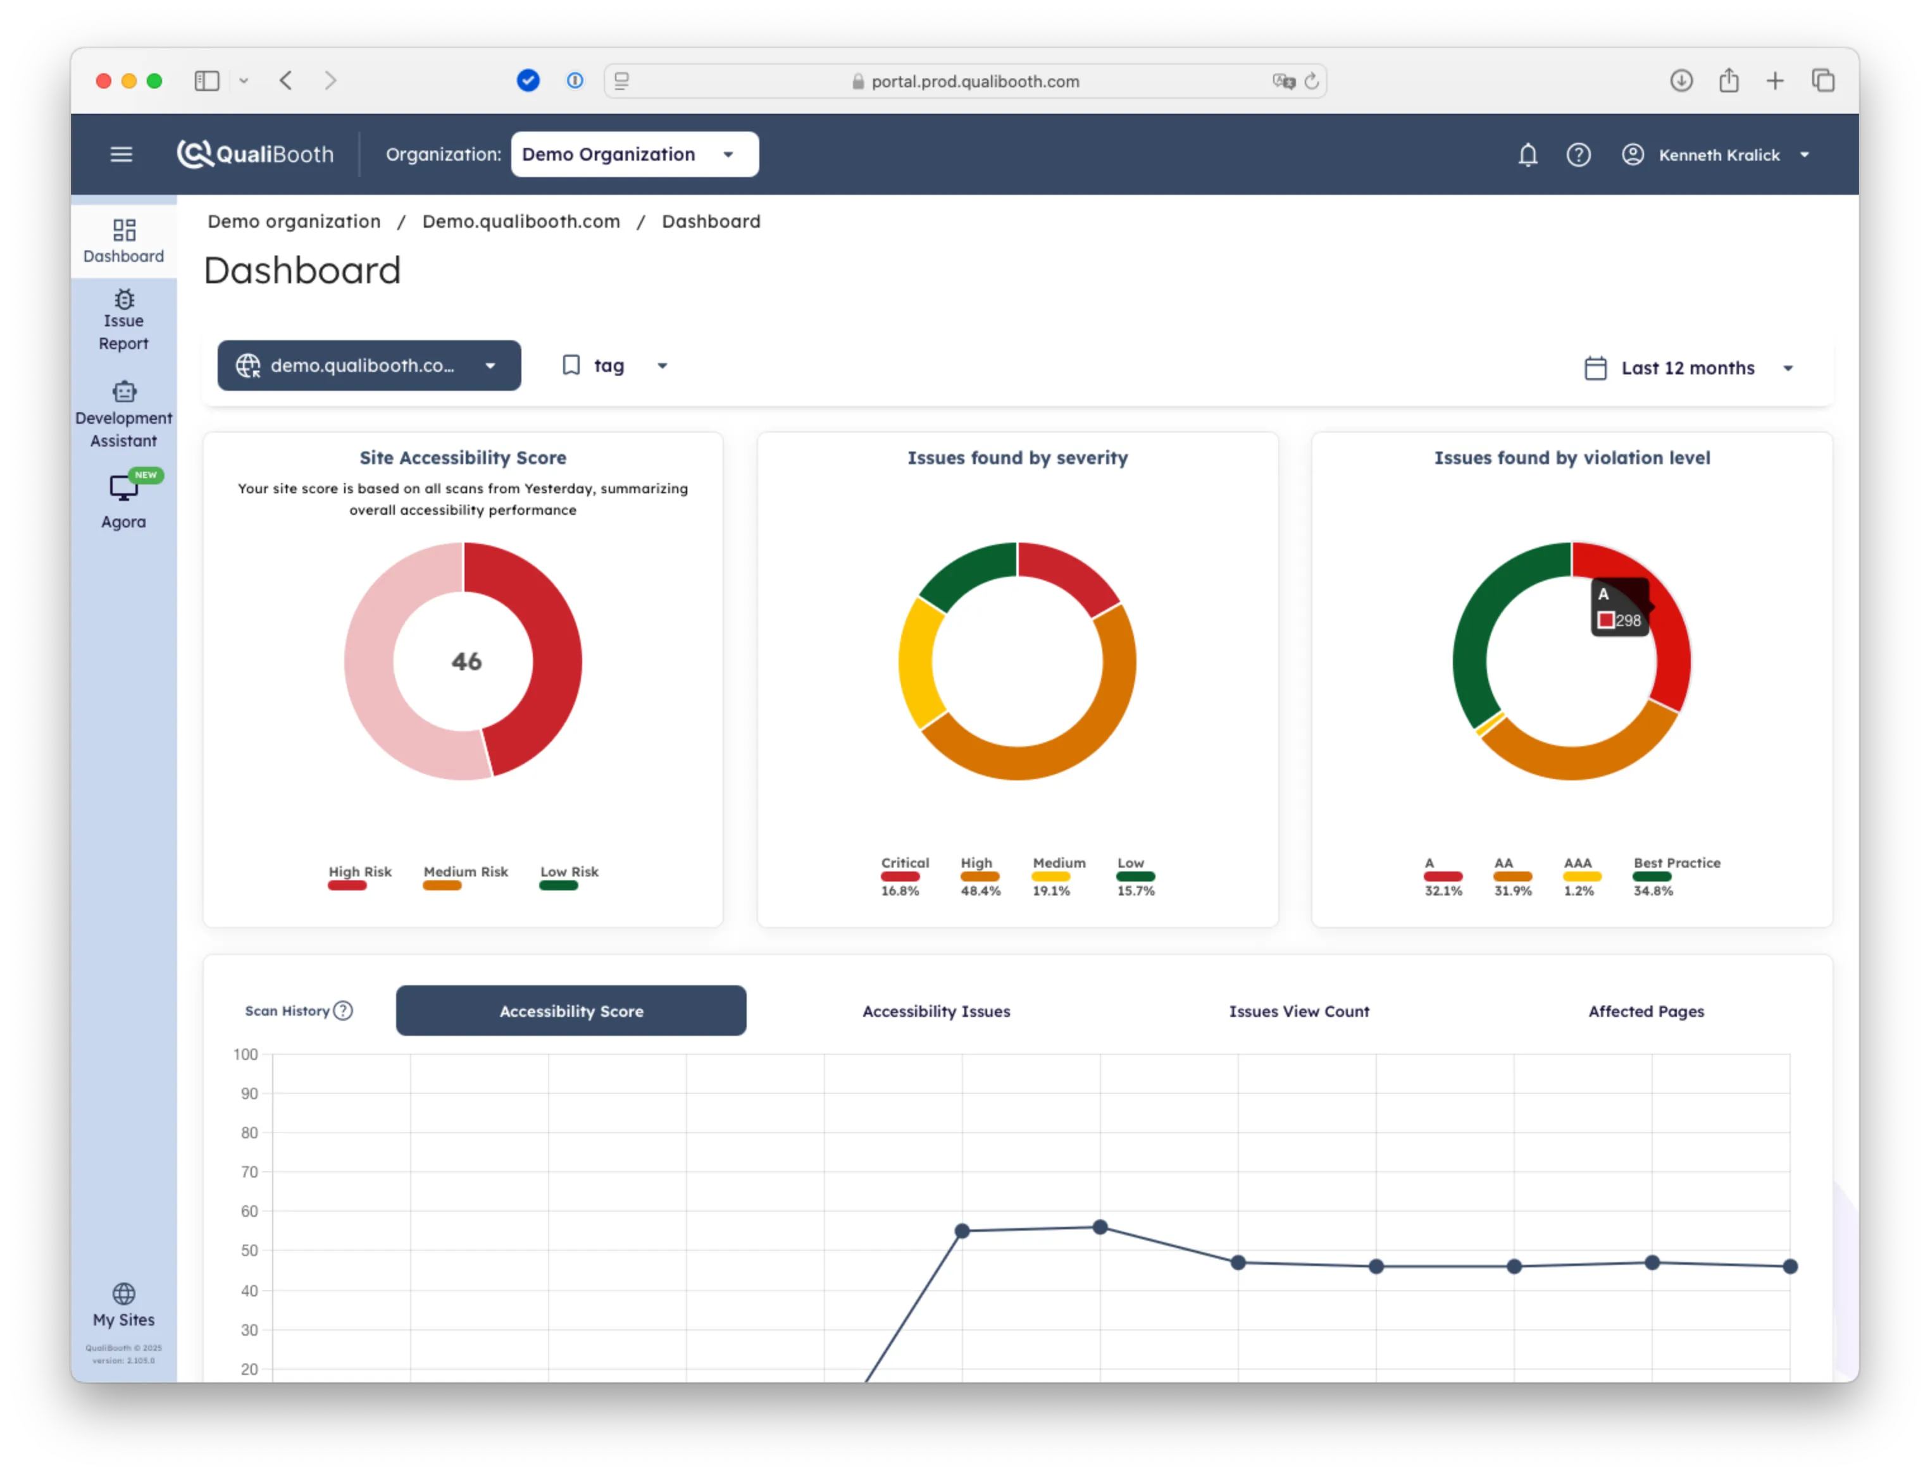1930x1476 pixels.
Task: Click the Demo.qualibooth.com breadcrumb
Action: pyautogui.click(x=522, y=221)
